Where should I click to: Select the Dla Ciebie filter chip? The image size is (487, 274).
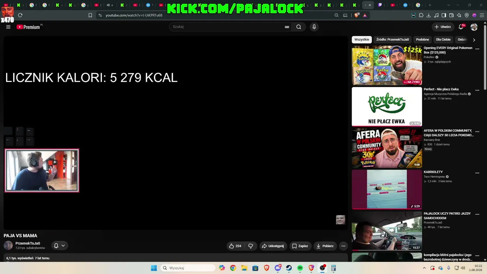point(443,40)
